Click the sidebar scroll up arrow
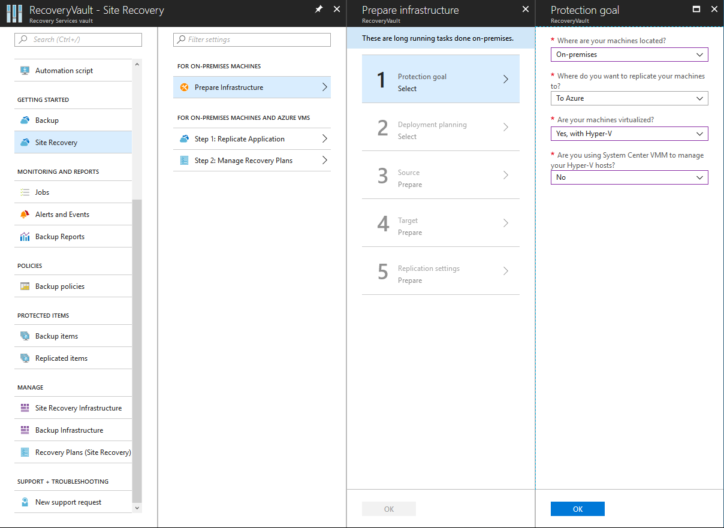The width and height of the screenshot is (724, 528). 137,64
